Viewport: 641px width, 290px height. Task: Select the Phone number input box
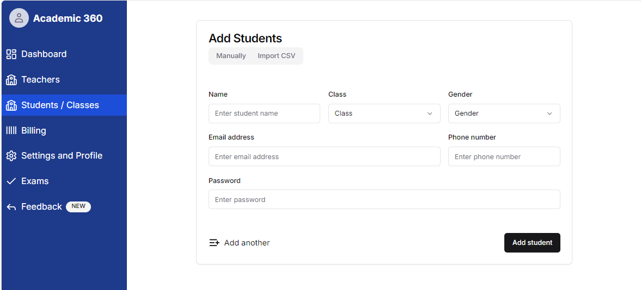coord(504,156)
